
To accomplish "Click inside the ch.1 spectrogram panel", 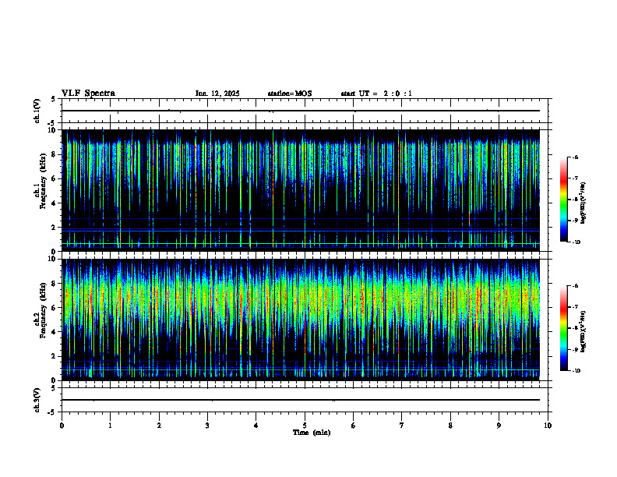I will click(x=301, y=190).
